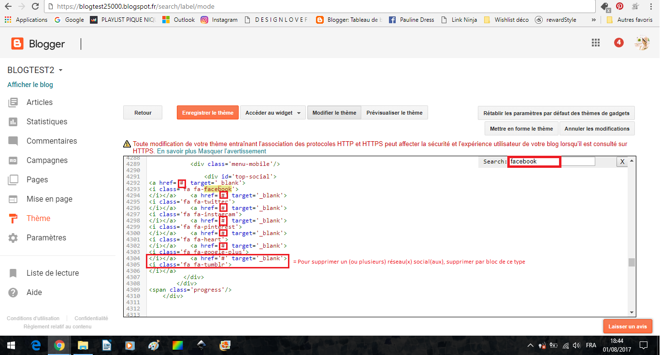660x355 pixels.
Task: Click the code editor vertical scrollbar
Action: click(631, 262)
